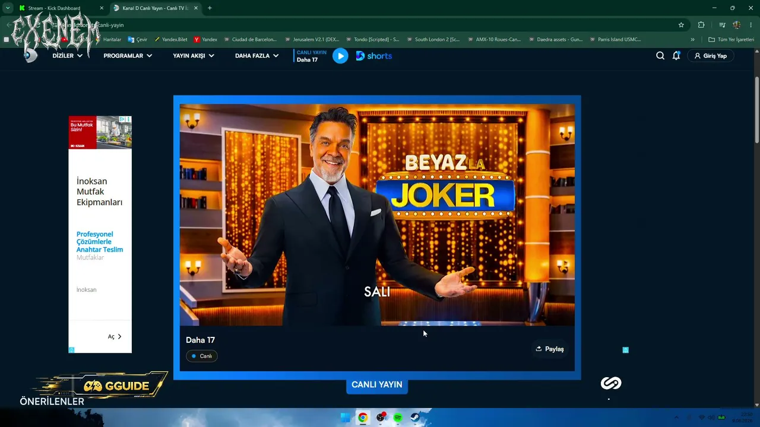Viewport: 760px width, 427px height.
Task: Open Steam from the taskbar
Action: point(415,418)
